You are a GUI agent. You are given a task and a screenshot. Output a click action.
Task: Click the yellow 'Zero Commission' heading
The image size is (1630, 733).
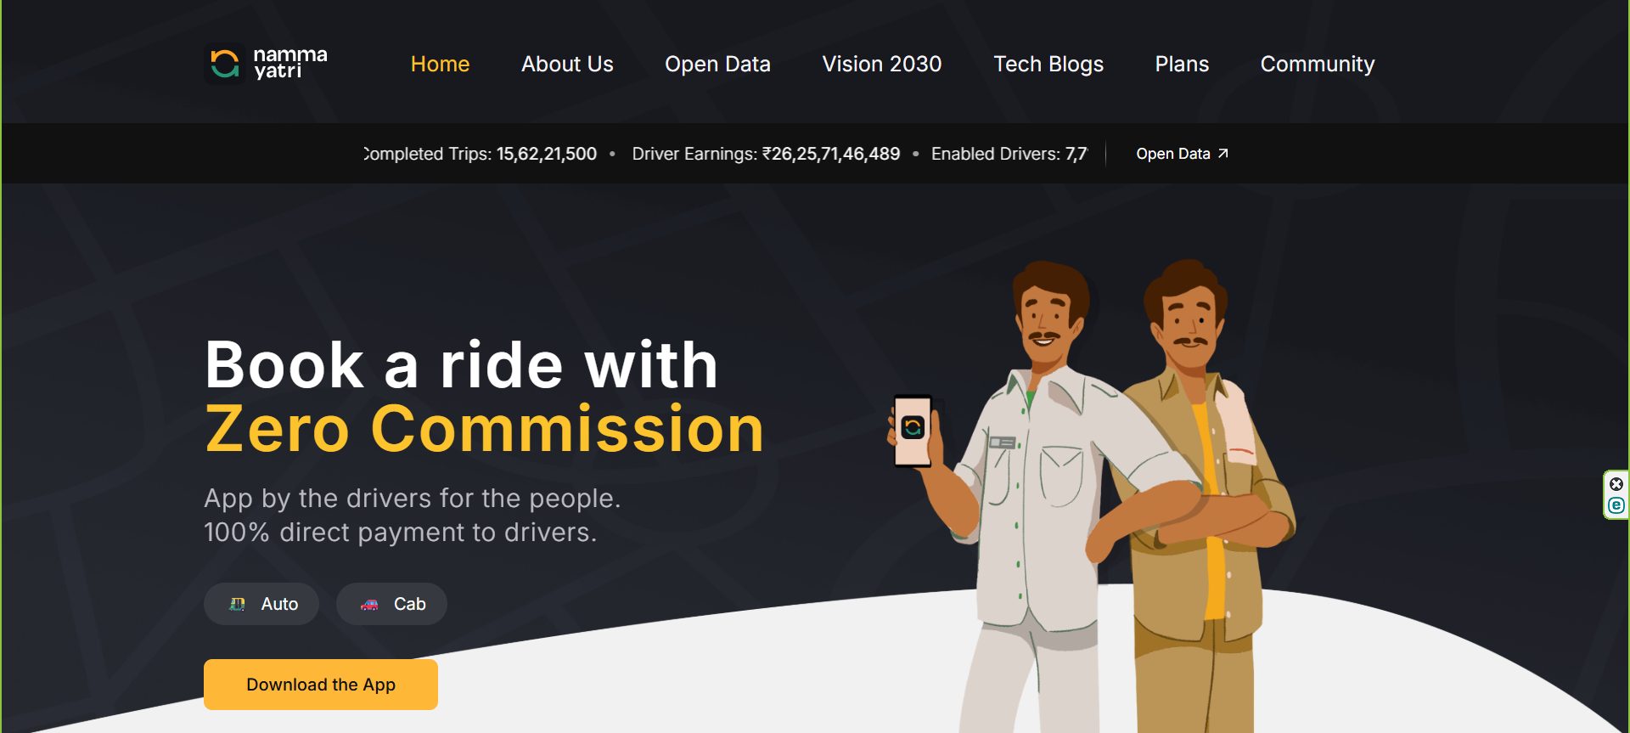485,429
